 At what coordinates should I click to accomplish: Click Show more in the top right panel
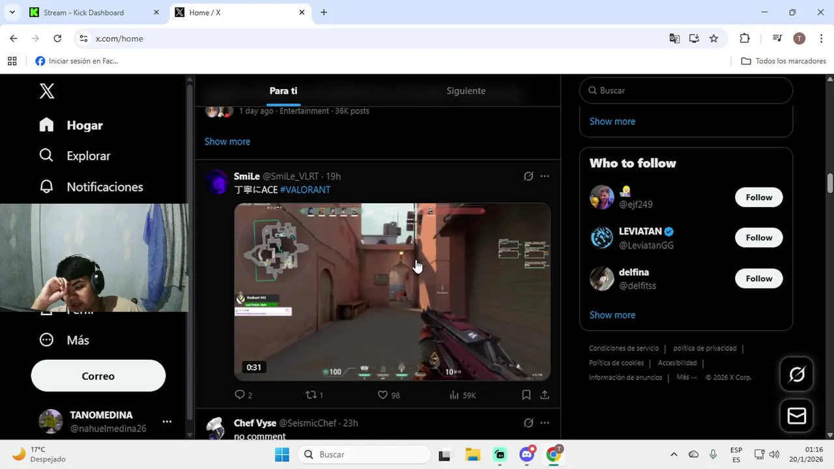coord(612,121)
